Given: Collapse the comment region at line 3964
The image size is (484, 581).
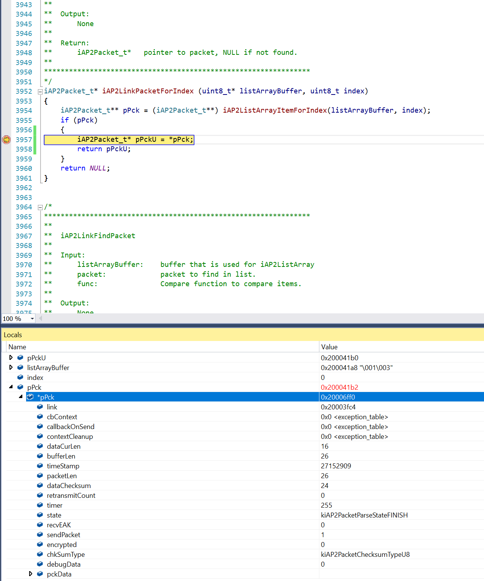Looking at the screenshot, I should pyautogui.click(x=40, y=207).
